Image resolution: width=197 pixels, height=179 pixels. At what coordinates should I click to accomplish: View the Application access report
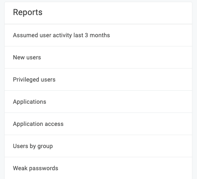[x=98, y=124]
